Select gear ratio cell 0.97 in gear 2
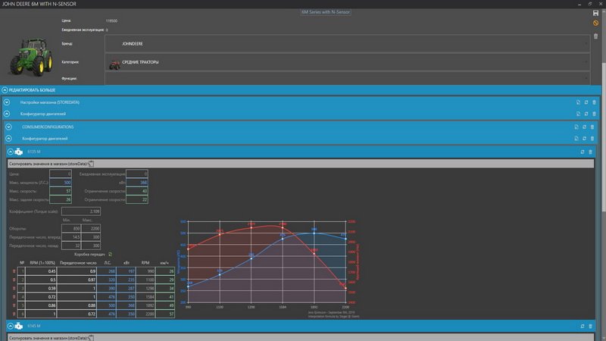Image resolution: width=606 pixels, height=341 pixels. 77,280
